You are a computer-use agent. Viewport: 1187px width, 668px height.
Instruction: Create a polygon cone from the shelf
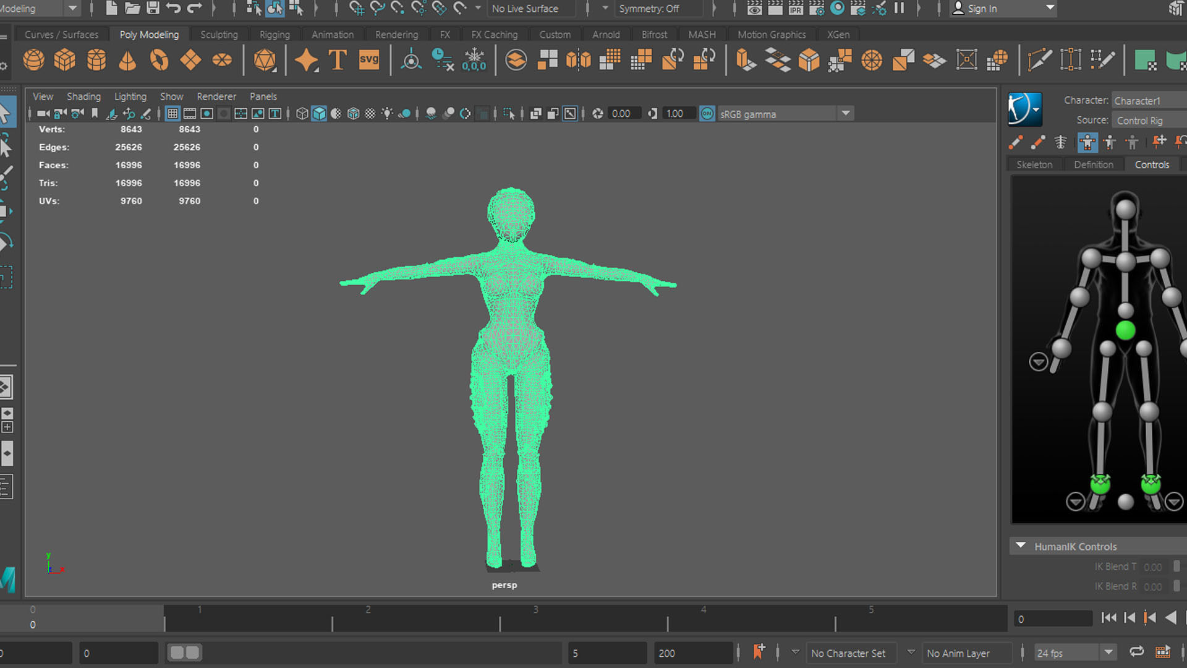pos(127,60)
